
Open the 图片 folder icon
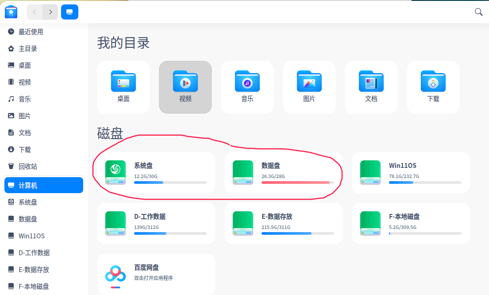point(309,82)
